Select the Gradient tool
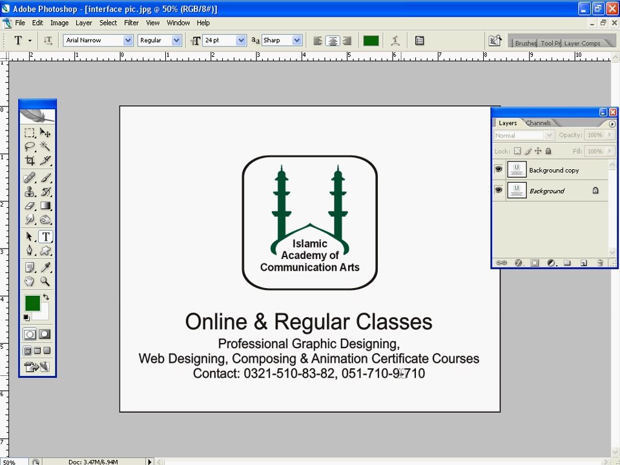 [45, 205]
